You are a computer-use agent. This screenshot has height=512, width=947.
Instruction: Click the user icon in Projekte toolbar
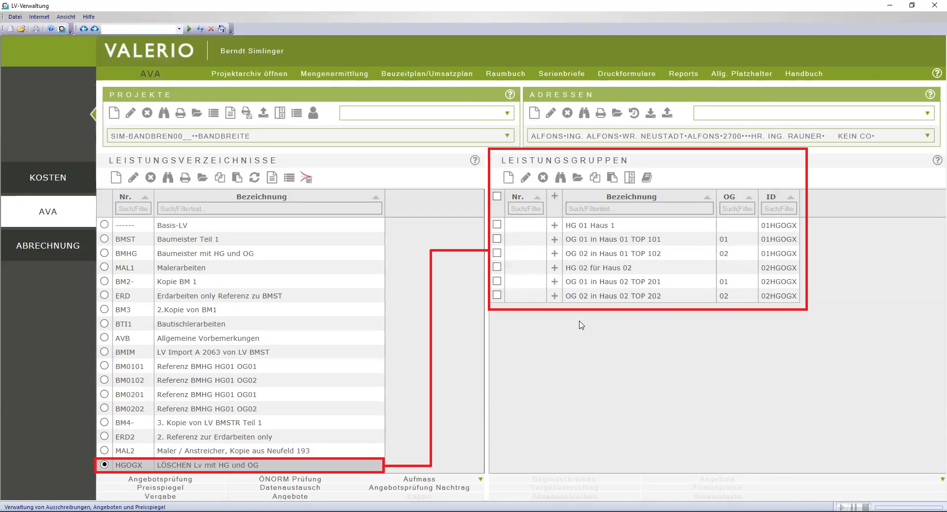point(313,113)
